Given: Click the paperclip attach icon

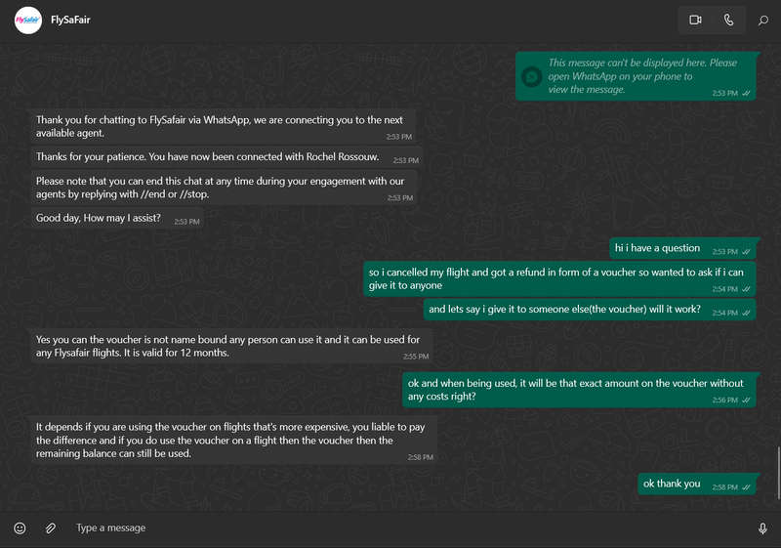Looking at the screenshot, I should [51, 528].
